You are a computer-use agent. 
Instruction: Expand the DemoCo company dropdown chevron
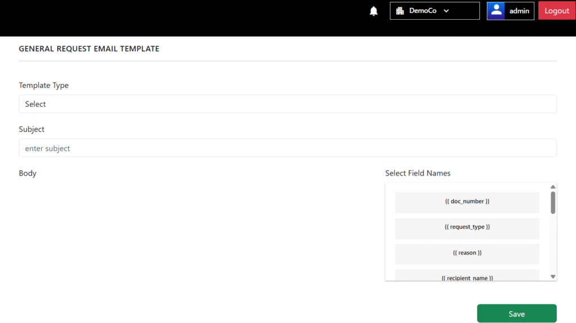(x=446, y=11)
